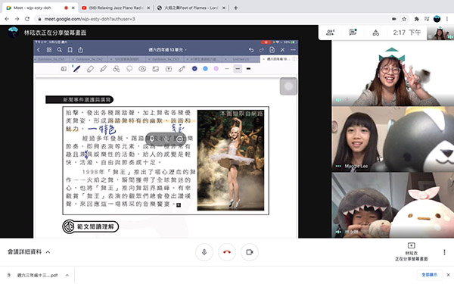Viewport: 454px width, 284px height.
Task: Click the camera indicator icon in address bar
Action: point(394,19)
